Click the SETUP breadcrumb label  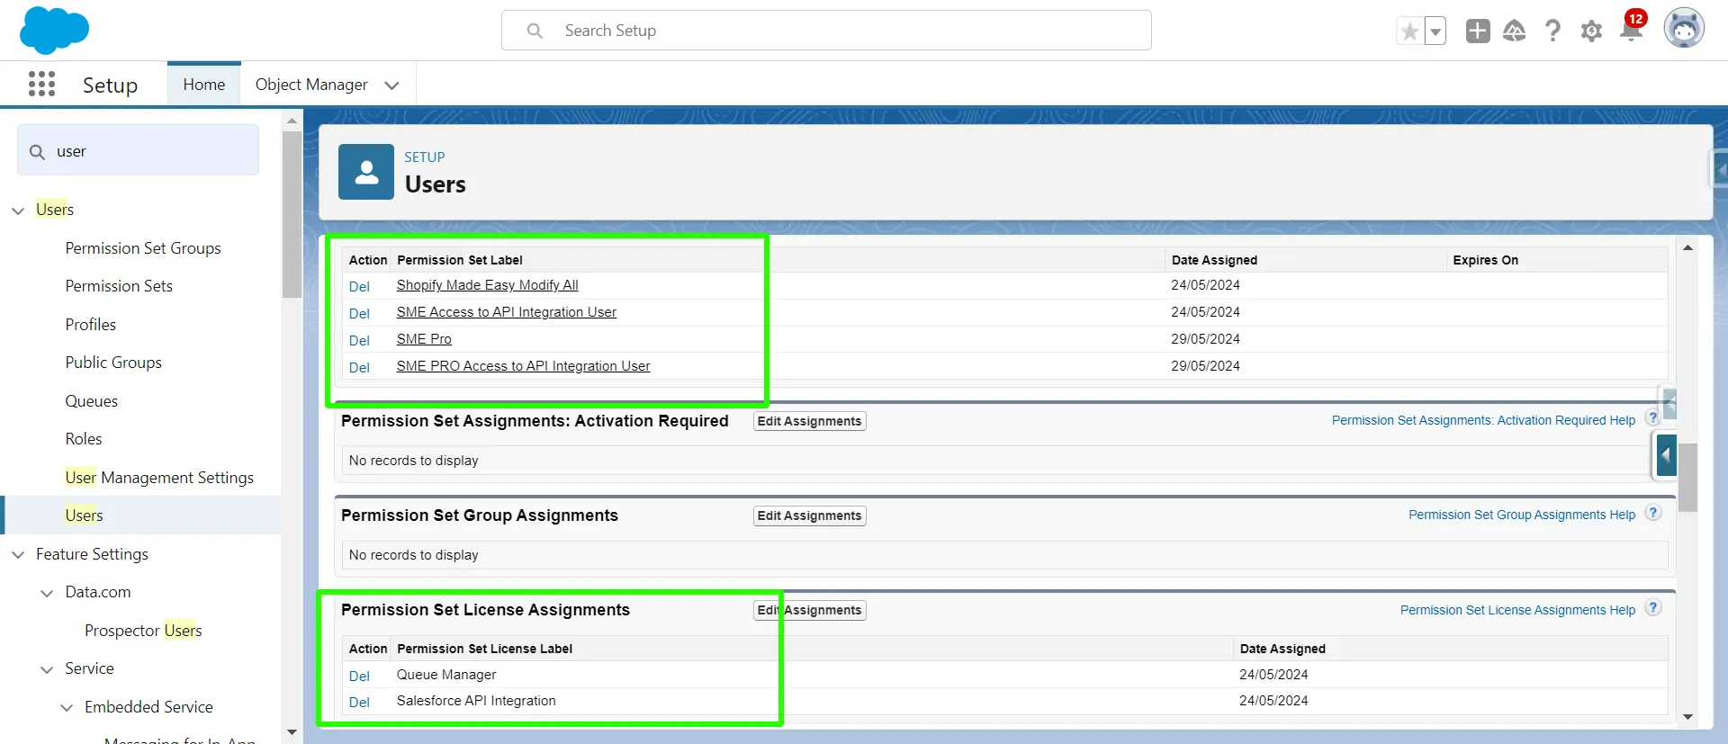(x=425, y=157)
